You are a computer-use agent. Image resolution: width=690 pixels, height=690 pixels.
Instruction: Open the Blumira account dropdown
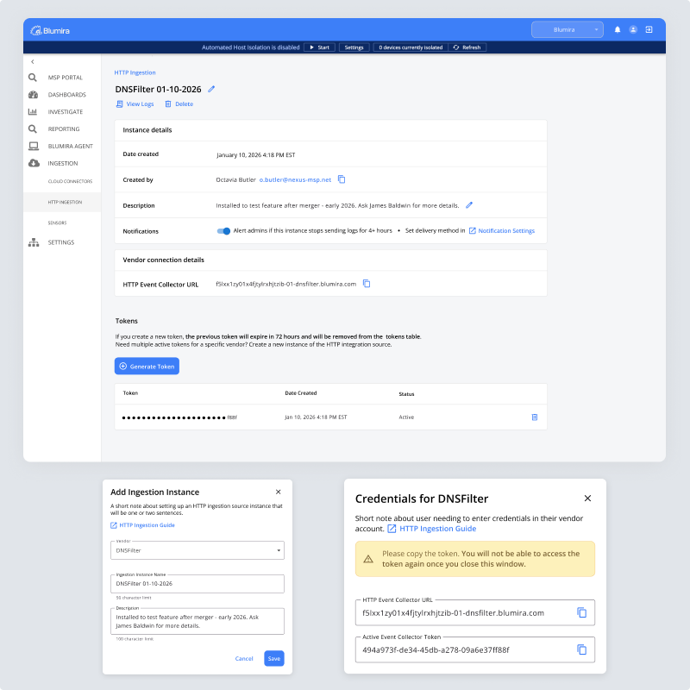[567, 29]
